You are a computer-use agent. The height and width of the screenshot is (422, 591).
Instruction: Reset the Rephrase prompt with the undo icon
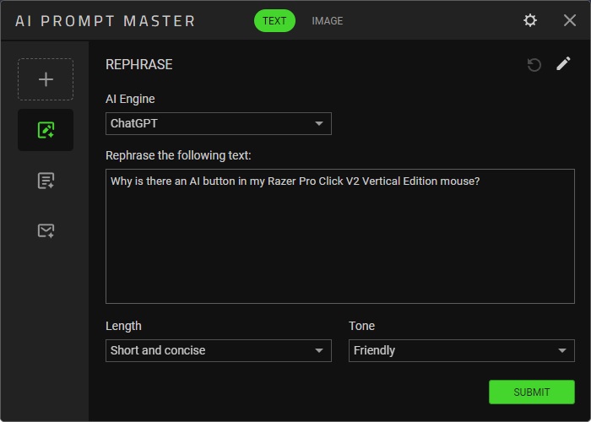point(534,64)
